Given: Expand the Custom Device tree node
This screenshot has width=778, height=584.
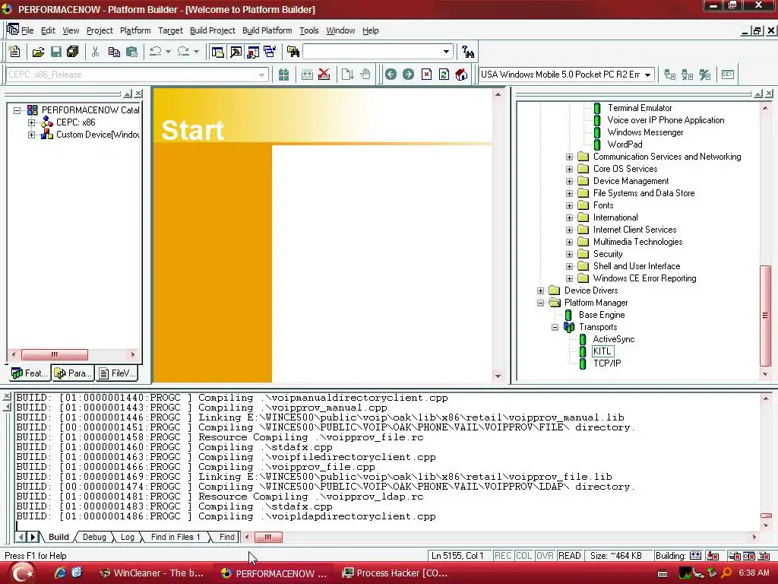Looking at the screenshot, I should (31, 135).
